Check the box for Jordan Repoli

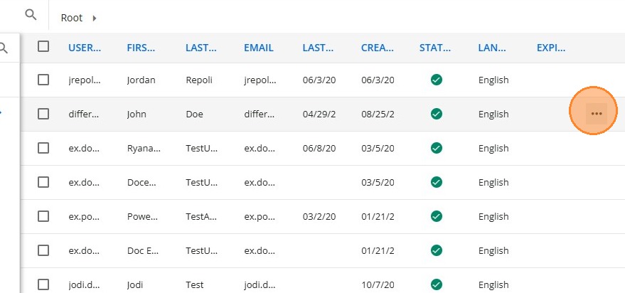[43, 80]
